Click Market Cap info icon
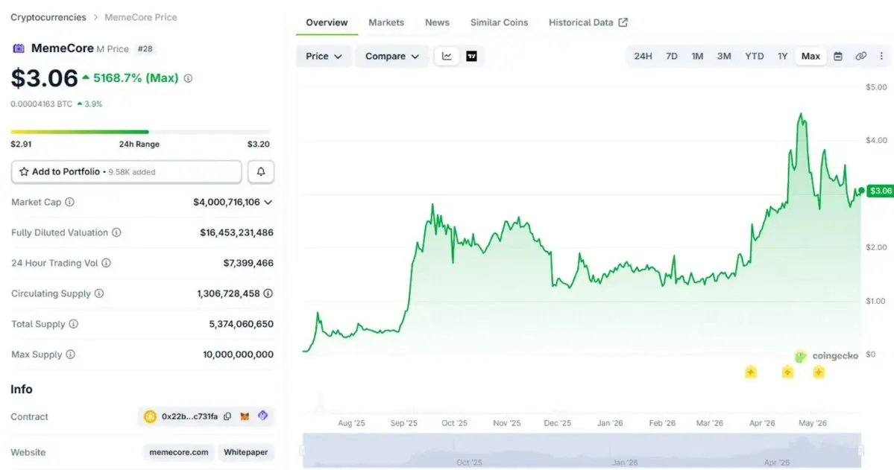Image resolution: width=894 pixels, height=470 pixels. tap(69, 202)
